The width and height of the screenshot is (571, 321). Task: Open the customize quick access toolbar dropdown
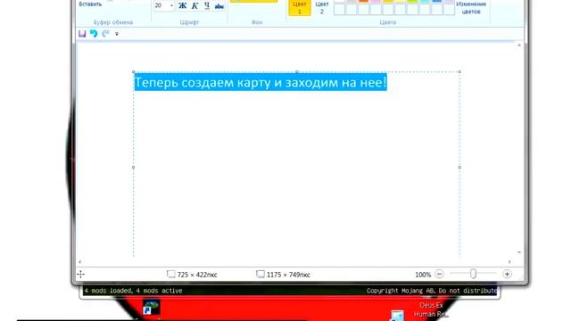tap(117, 34)
